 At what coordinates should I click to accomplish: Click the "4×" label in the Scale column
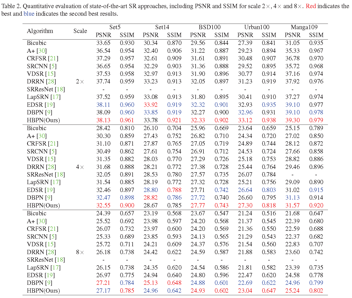[80, 167]
